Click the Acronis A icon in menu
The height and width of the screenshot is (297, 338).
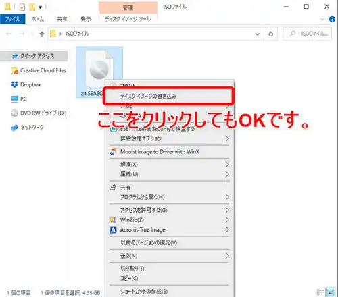(x=113, y=230)
